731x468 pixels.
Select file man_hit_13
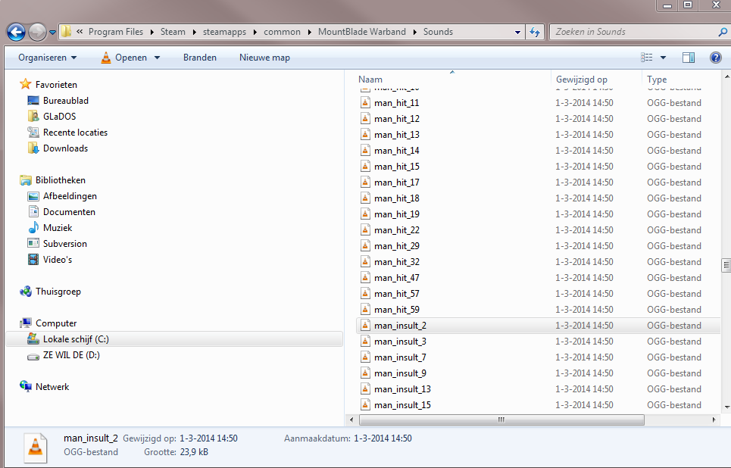(x=397, y=134)
